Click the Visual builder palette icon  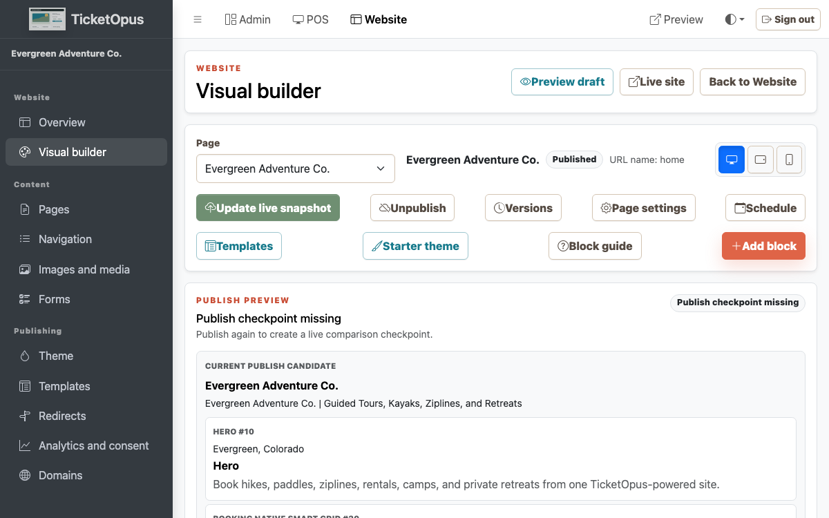pyautogui.click(x=25, y=152)
